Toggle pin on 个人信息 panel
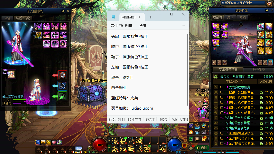This screenshot has height=154, width=274. 63,11
